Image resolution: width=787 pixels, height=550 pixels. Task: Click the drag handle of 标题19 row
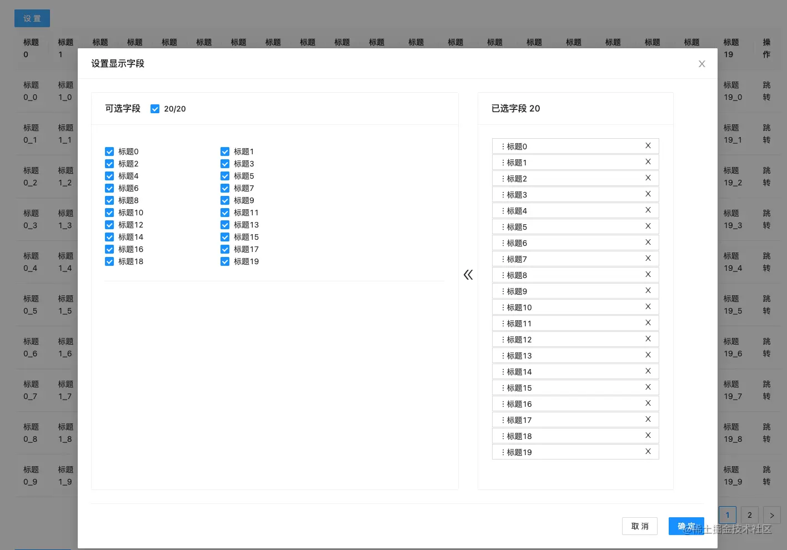pyautogui.click(x=503, y=452)
